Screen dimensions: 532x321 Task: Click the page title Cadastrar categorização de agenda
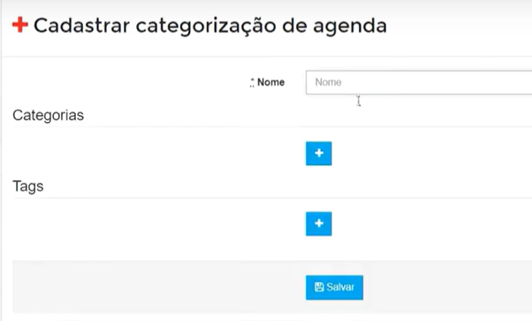tap(210, 27)
